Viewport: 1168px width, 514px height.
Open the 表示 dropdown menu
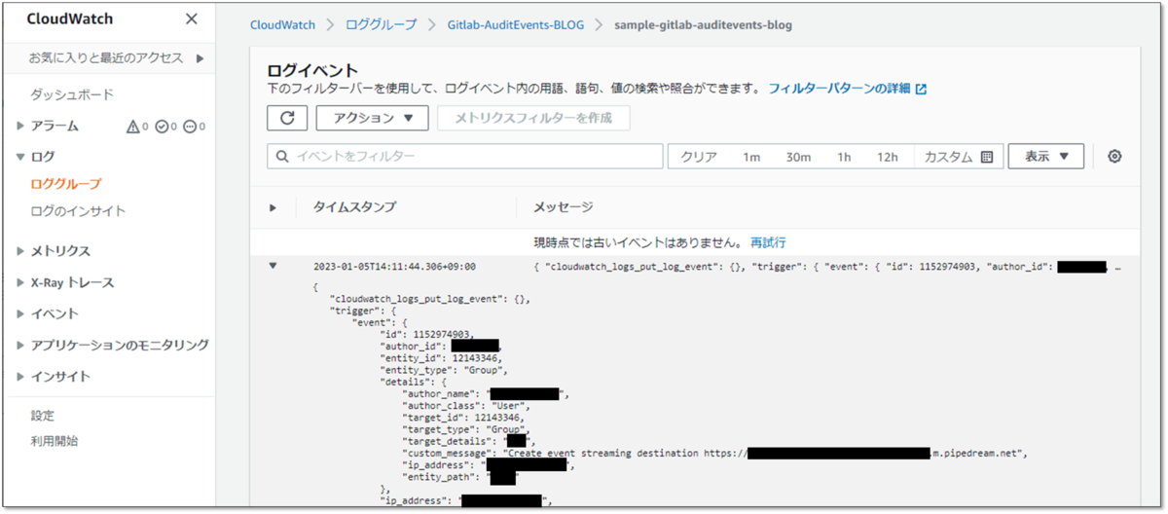[x=1046, y=157]
